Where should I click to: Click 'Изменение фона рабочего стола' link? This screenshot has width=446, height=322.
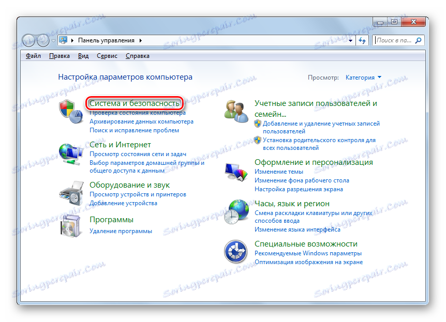tap(302, 181)
